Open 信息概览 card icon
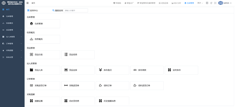 [x=31, y=39]
